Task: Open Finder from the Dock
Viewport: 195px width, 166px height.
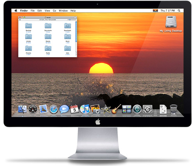Action: point(23,109)
